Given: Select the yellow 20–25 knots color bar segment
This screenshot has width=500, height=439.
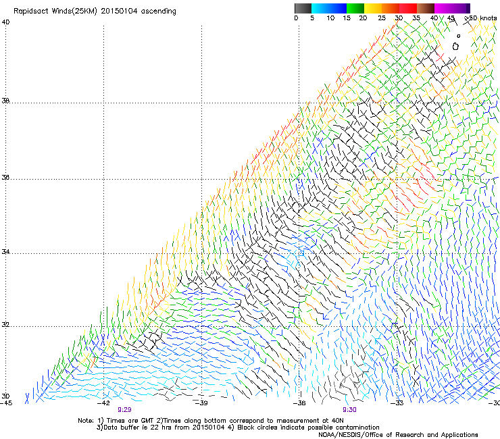Looking at the screenshot, I should pyautogui.click(x=373, y=8).
